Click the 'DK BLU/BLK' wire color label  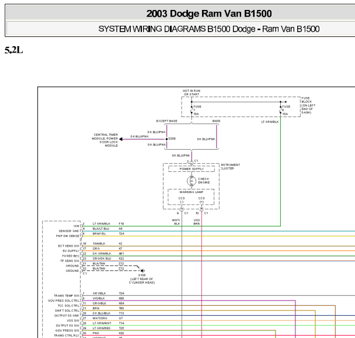102,313
